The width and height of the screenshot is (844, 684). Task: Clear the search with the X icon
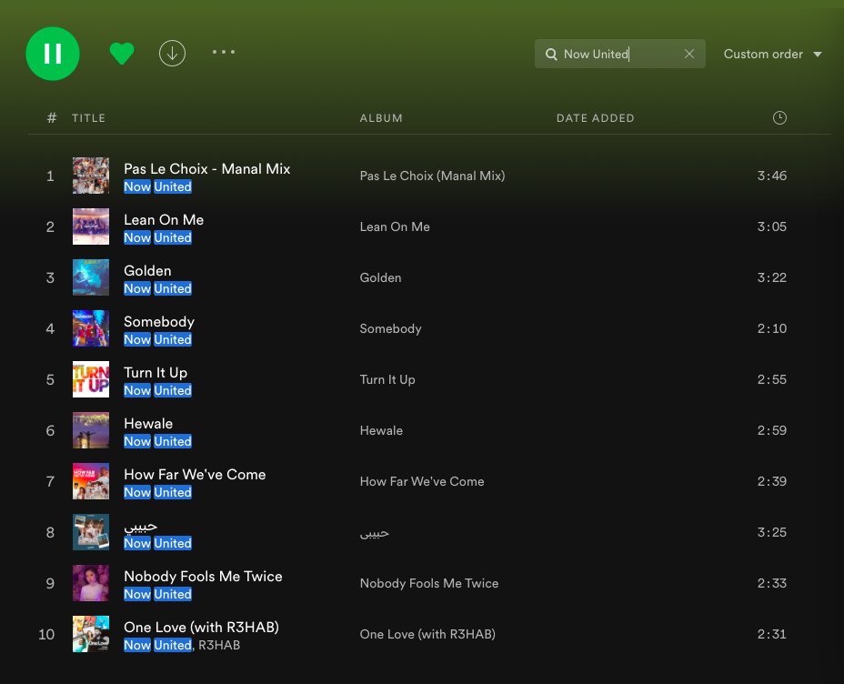pos(689,54)
